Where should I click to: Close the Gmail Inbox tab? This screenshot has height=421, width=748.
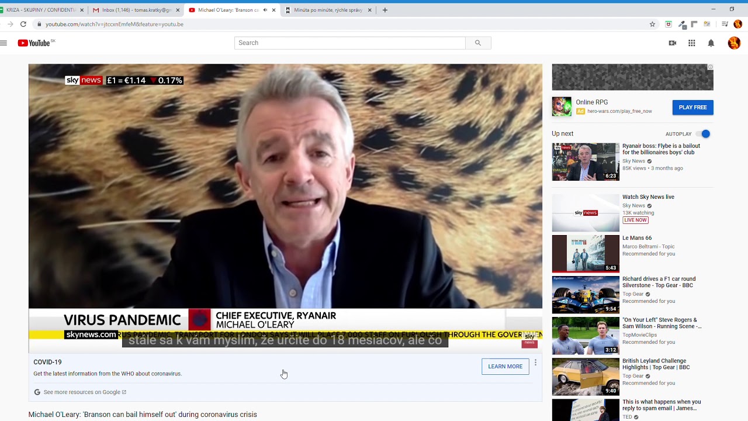(x=178, y=10)
